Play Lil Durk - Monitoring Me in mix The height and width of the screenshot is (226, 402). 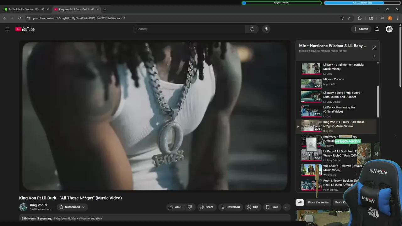click(336, 112)
